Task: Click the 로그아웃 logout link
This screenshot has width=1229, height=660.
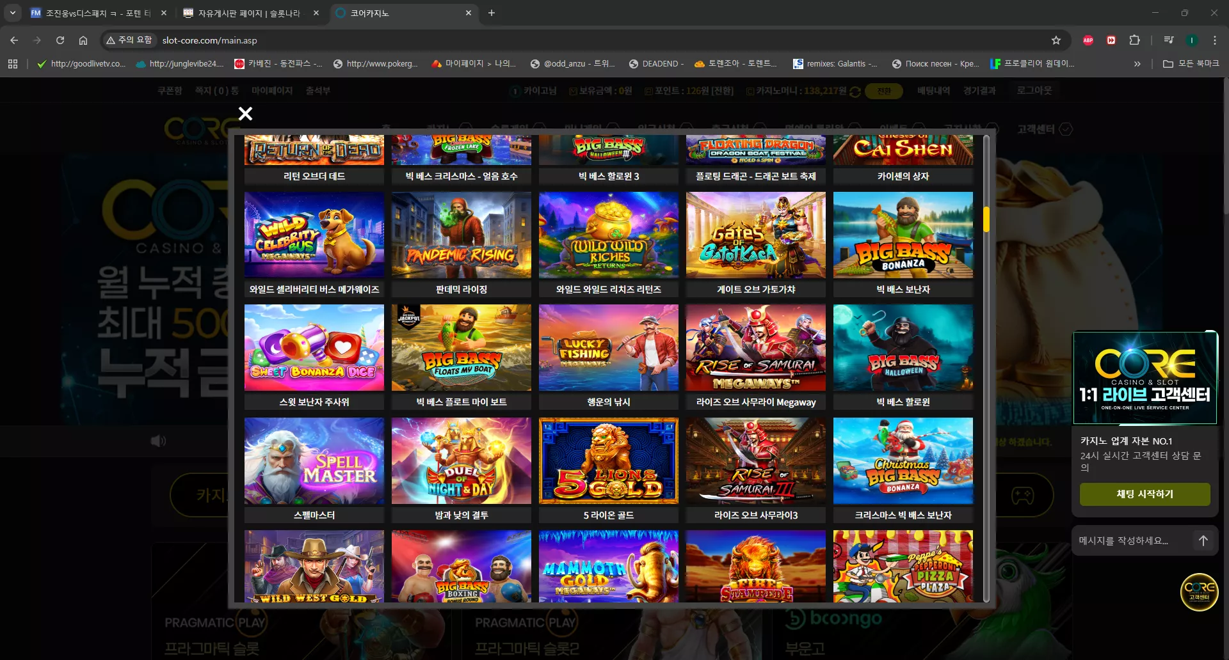Action: tap(1034, 91)
